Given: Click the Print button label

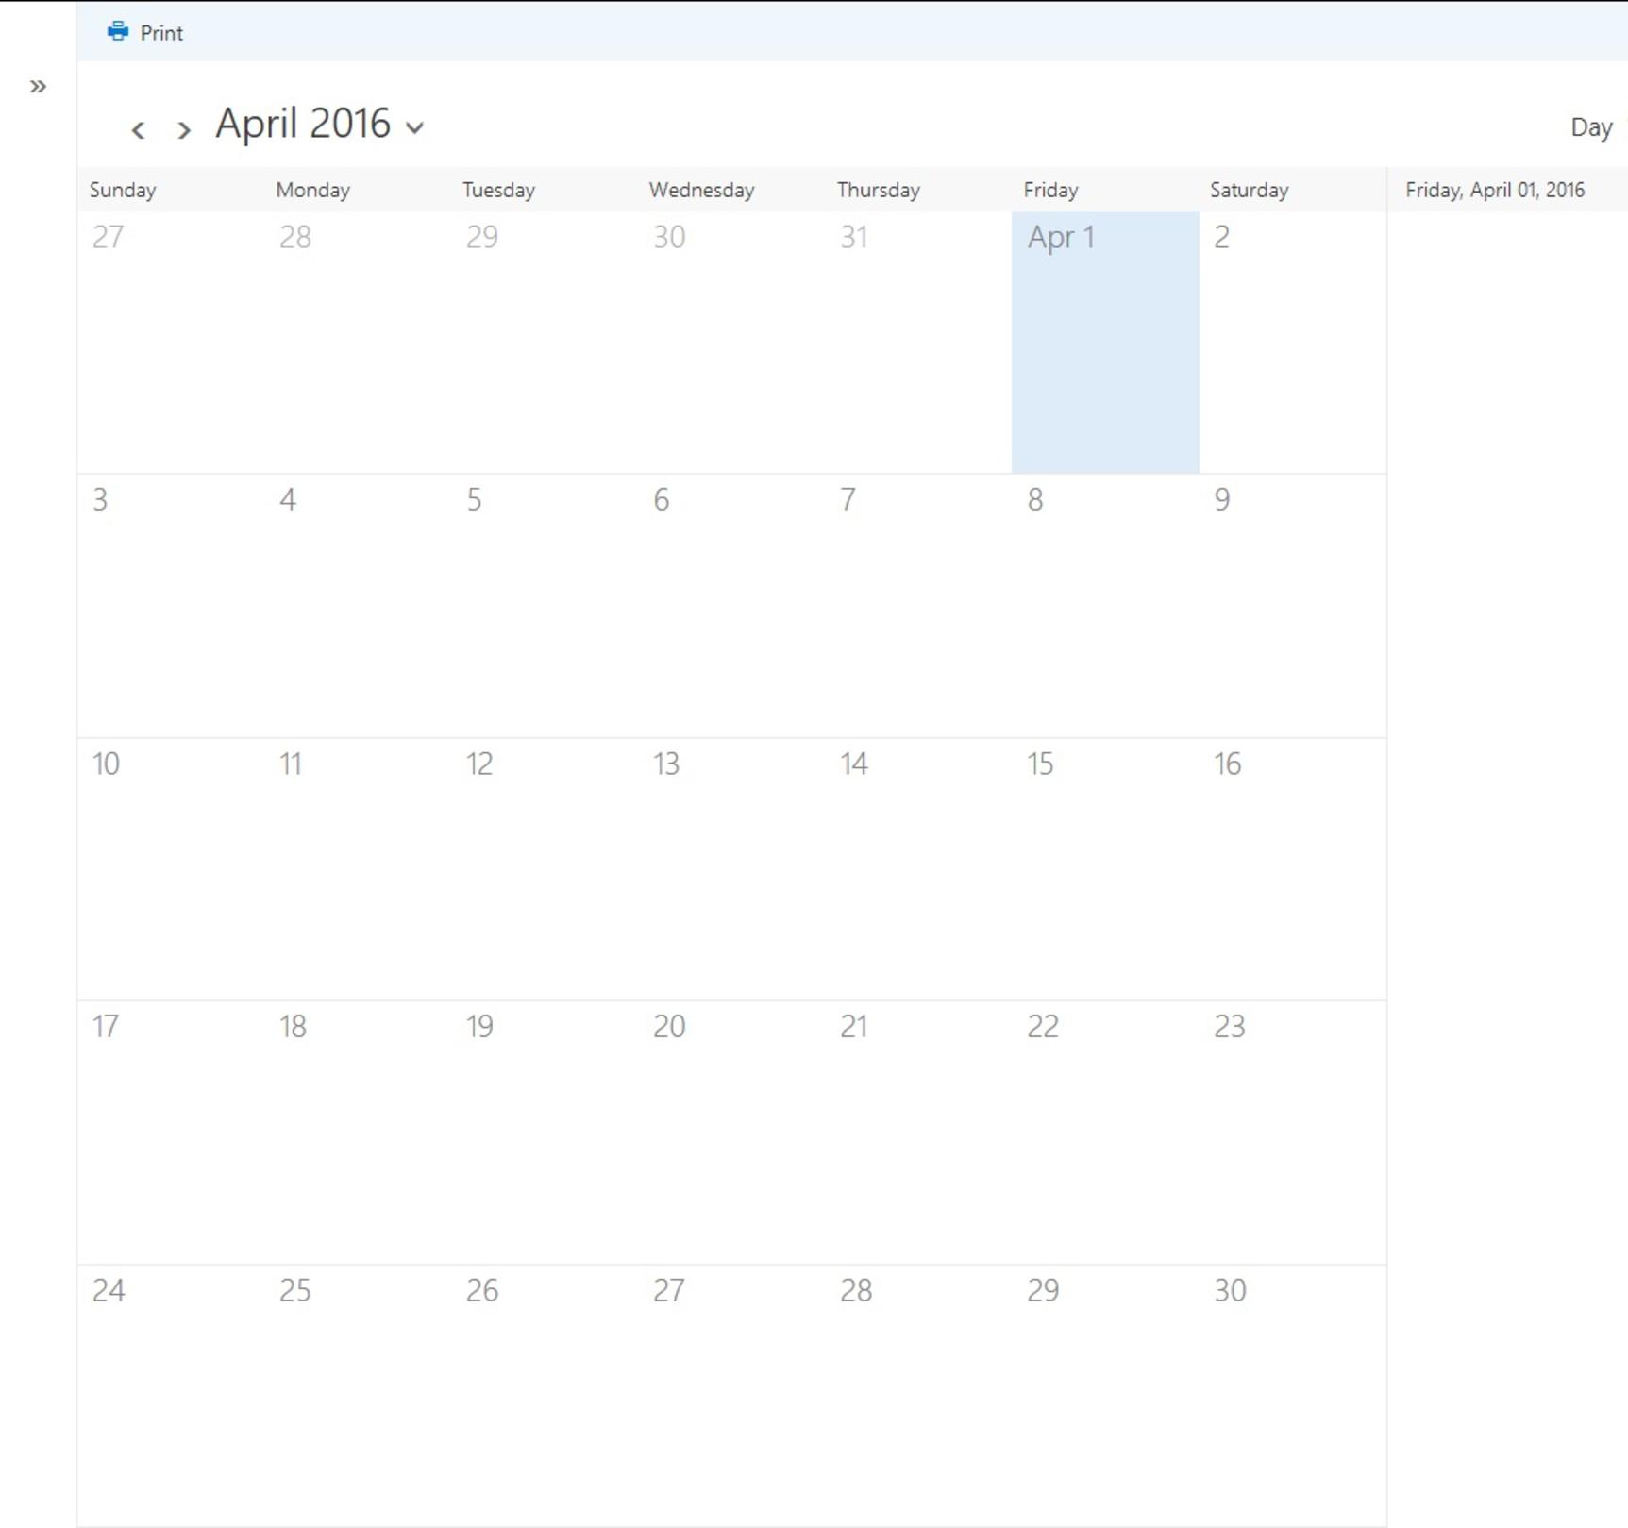Looking at the screenshot, I should (161, 33).
